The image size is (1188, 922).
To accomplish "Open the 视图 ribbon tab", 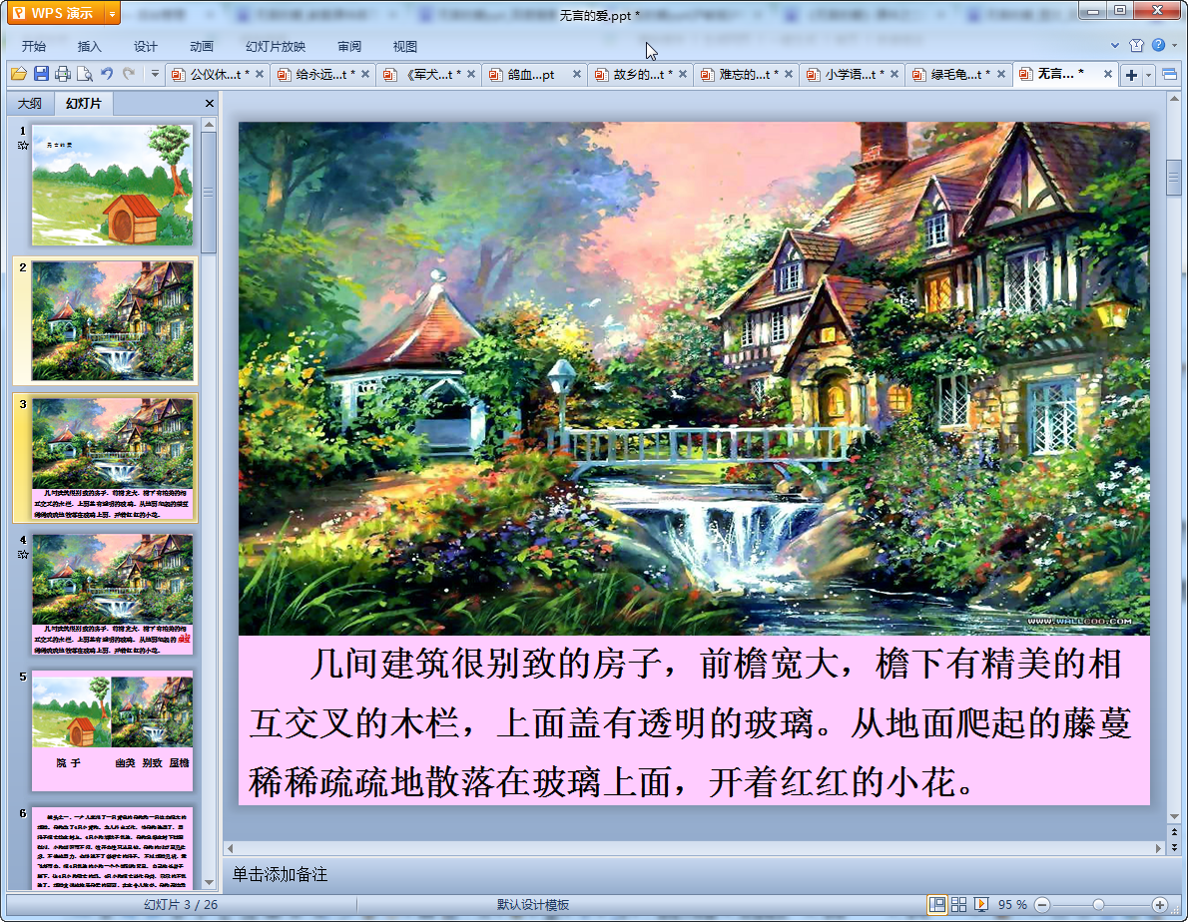I will (x=404, y=46).
